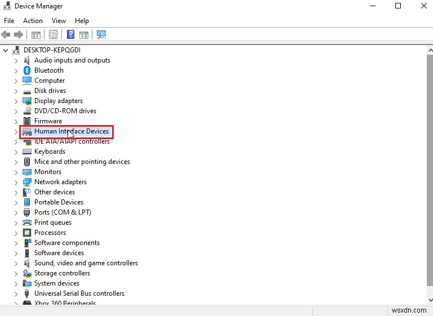Open the Help menu
This screenshot has height=316, width=433.
(x=82, y=21)
